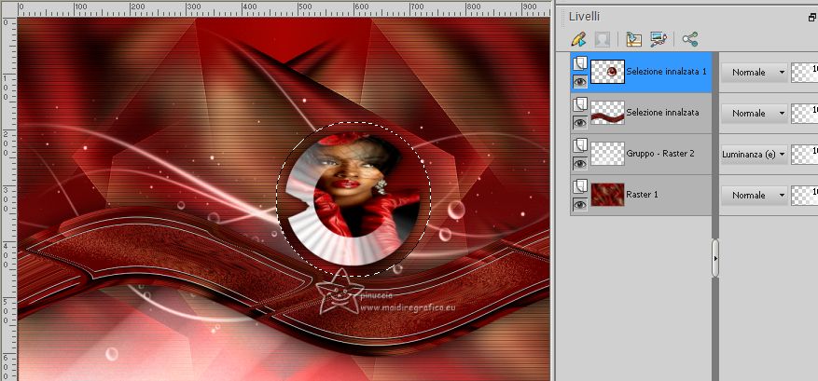Screen dimensions: 818x381
Task: Click the layer type icon of Gruppo - Raster 2
Action: [580, 145]
